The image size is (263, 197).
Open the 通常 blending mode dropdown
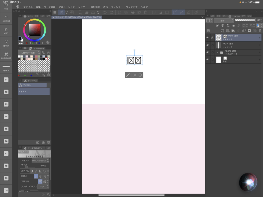click(x=224, y=21)
